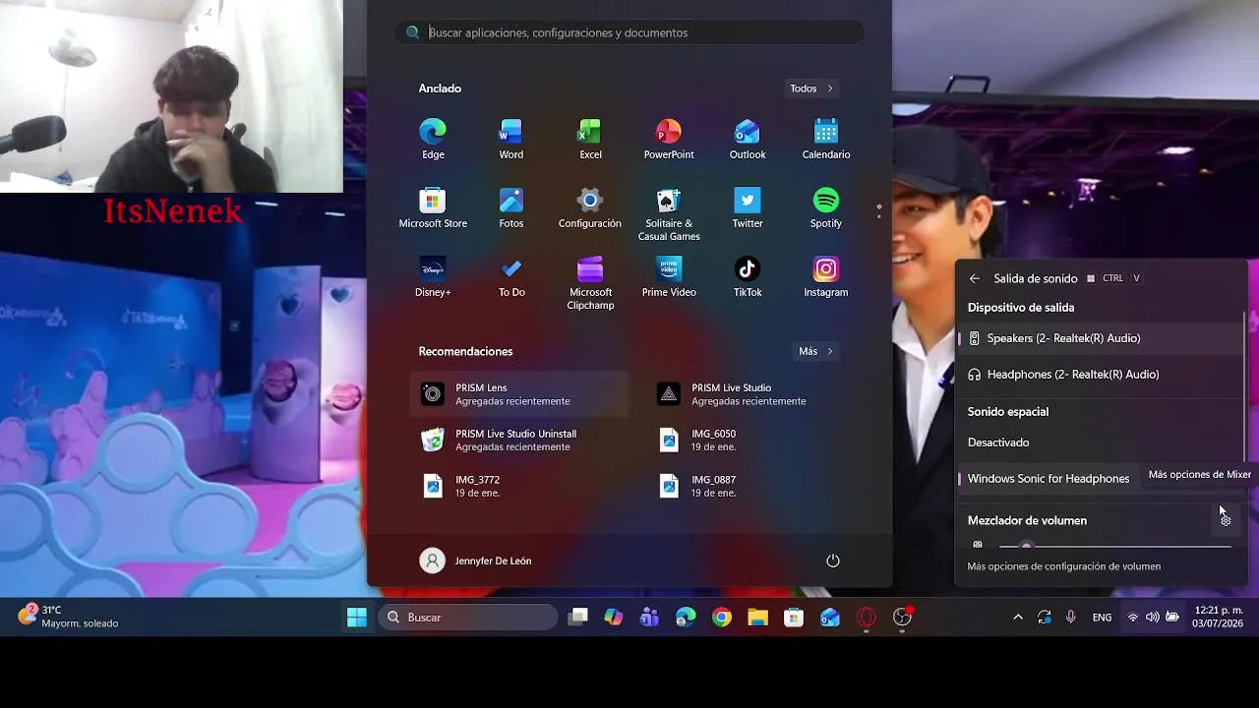Launch PowerPoint from pinned apps

click(669, 139)
